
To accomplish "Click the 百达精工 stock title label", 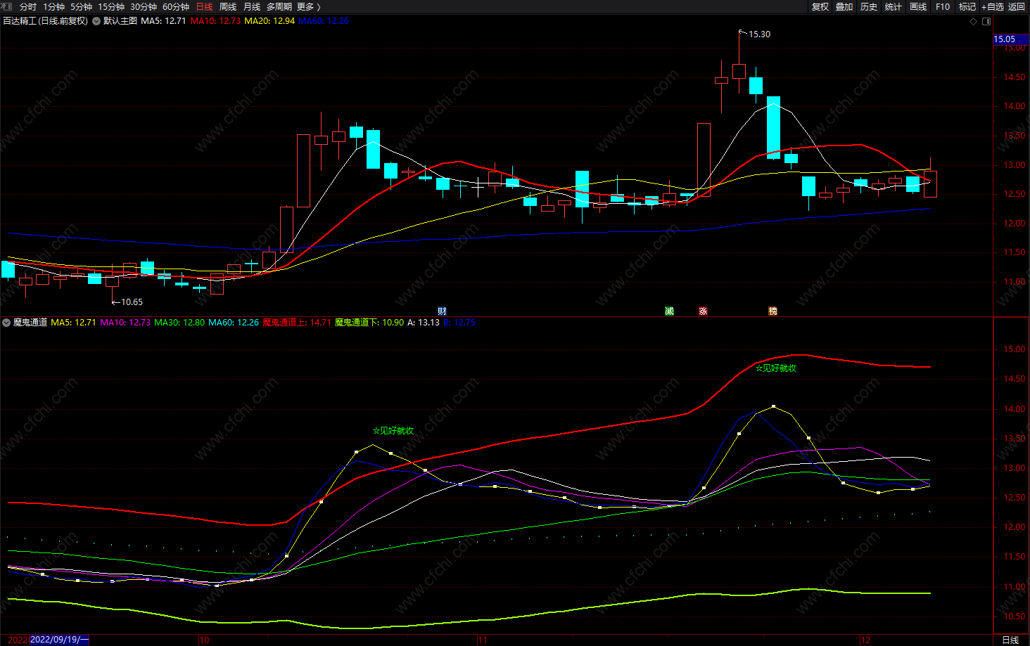I will (45, 21).
